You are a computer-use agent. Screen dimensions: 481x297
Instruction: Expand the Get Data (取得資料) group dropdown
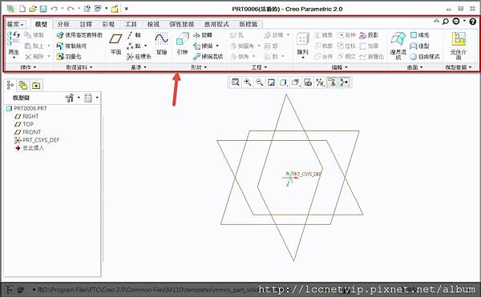pos(79,67)
